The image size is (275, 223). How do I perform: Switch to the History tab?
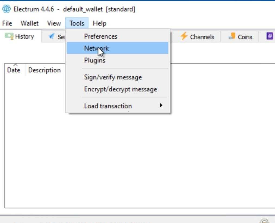pyautogui.click(x=21, y=36)
